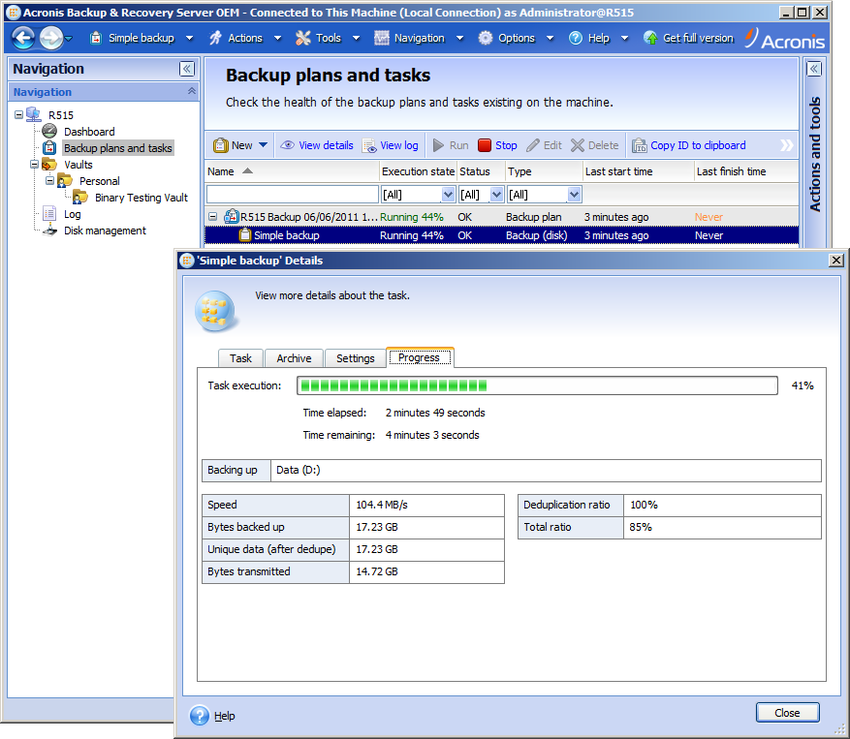Click the Delete X icon
Screen dimensions: 850x739
[x=578, y=145]
